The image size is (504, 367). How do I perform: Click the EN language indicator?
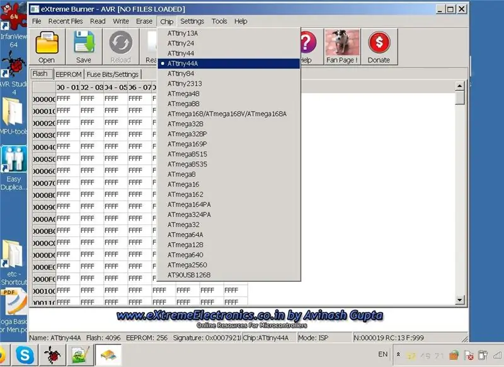383,354
